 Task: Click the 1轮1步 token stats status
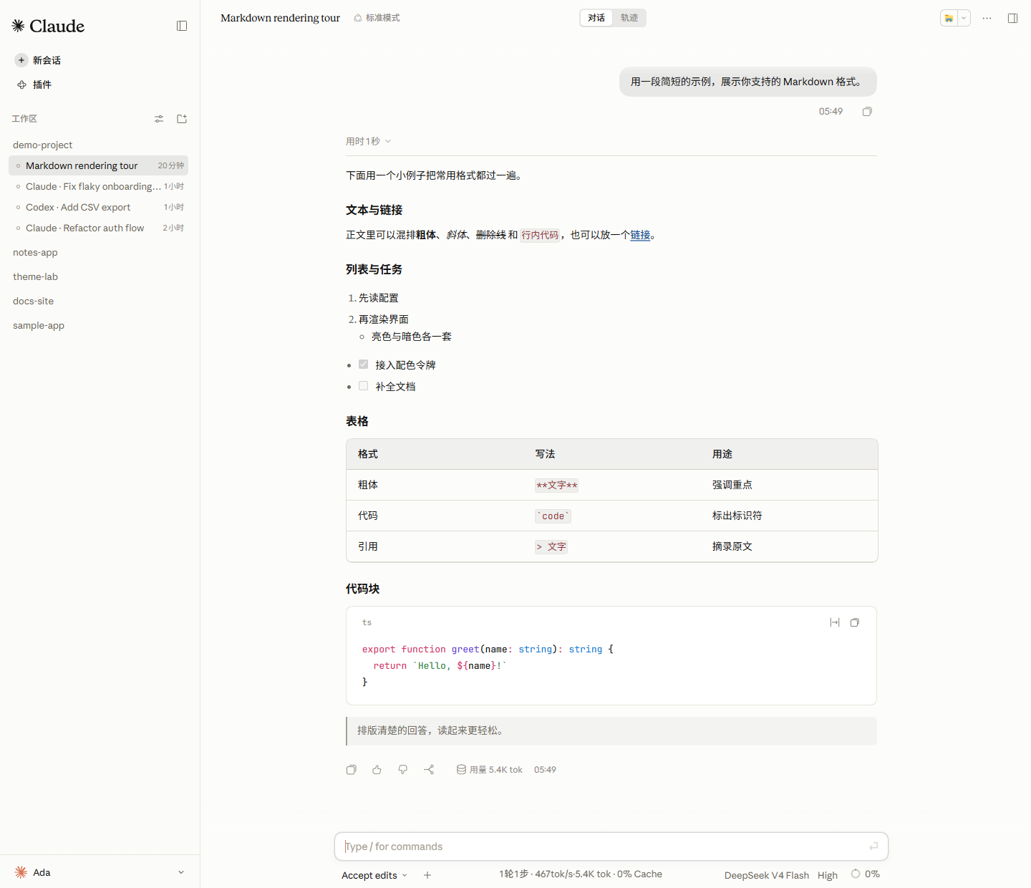click(x=581, y=874)
